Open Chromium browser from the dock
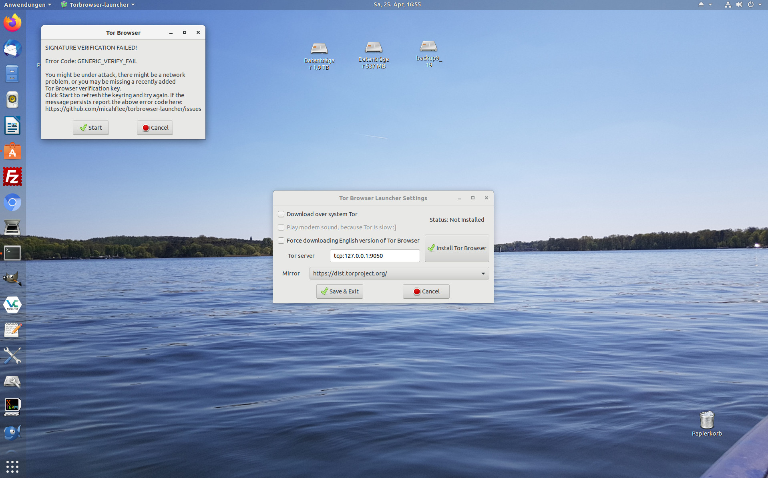This screenshot has width=768, height=478. click(x=12, y=203)
